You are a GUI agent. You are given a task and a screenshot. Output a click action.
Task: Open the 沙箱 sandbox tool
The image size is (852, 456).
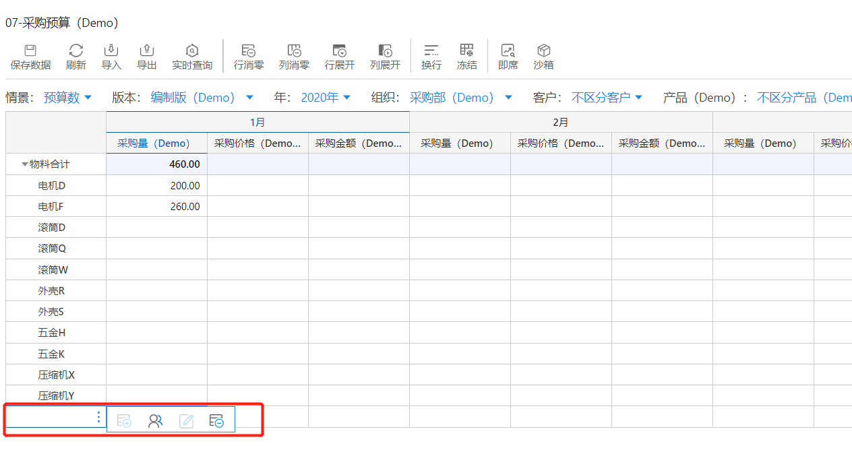[x=543, y=51]
